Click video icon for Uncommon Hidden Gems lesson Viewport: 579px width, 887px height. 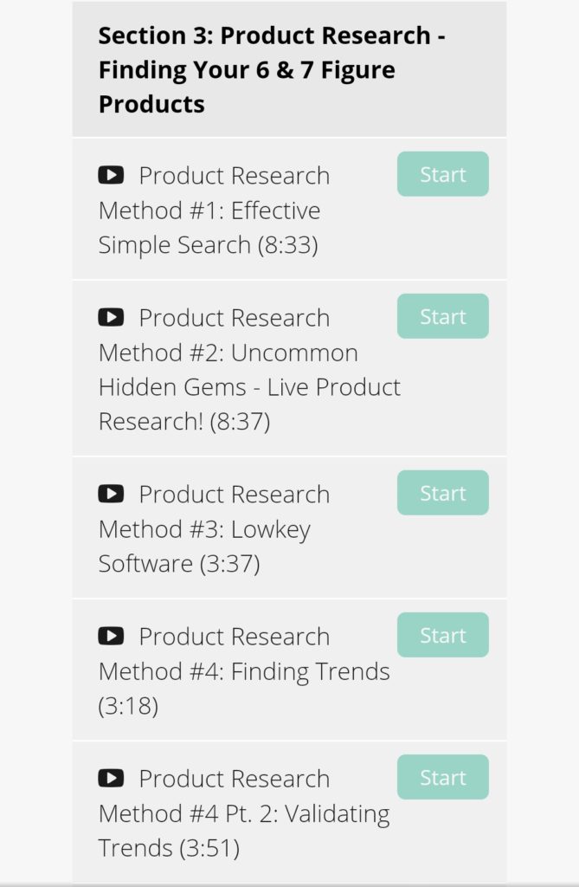(x=111, y=318)
